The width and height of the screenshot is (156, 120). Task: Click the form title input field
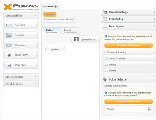click(x=59, y=20)
